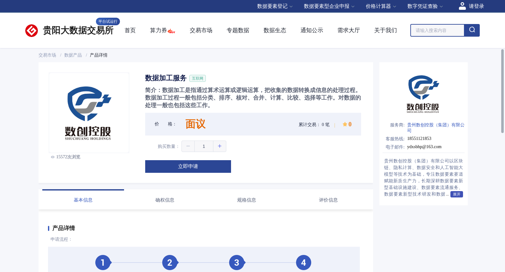The width and height of the screenshot is (505, 272).
Task: Go to 首页 in main navigation
Action: (x=130, y=30)
